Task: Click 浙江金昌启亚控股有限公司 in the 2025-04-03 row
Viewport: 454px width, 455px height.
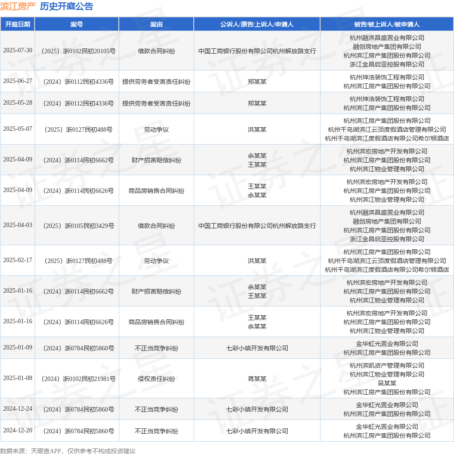Action: (x=387, y=239)
